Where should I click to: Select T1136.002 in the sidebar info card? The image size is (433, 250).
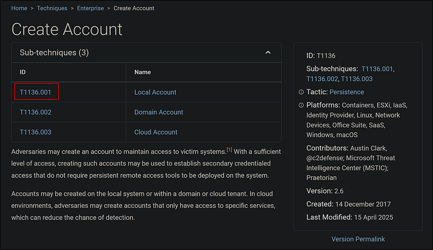point(322,79)
